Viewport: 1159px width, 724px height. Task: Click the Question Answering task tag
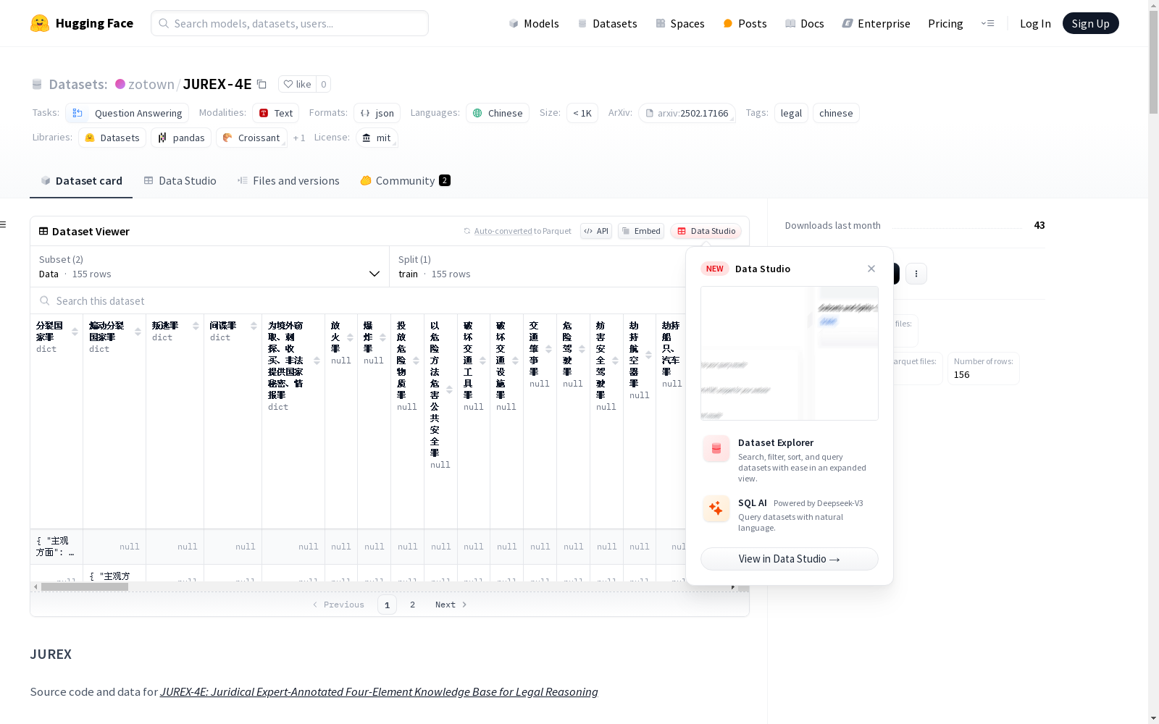click(x=127, y=113)
